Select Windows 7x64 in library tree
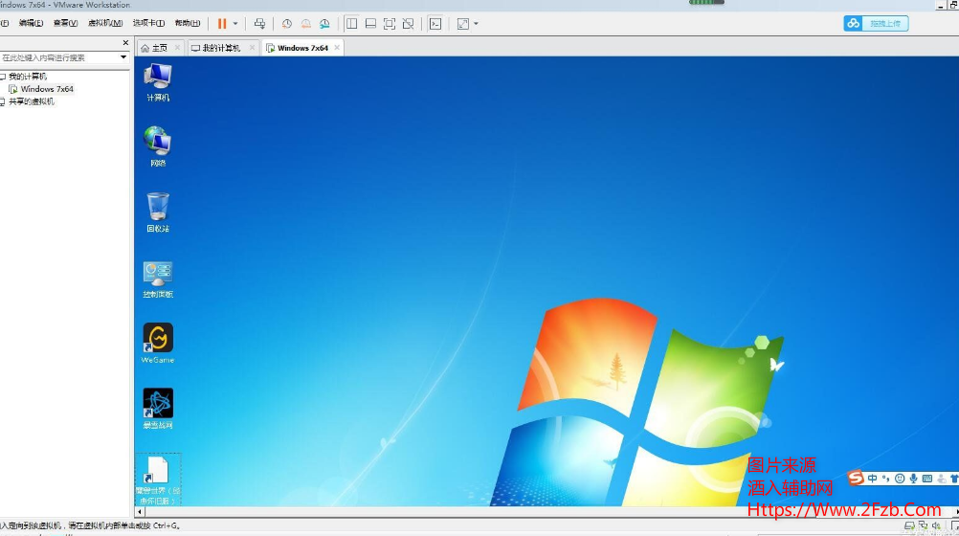 (x=47, y=89)
